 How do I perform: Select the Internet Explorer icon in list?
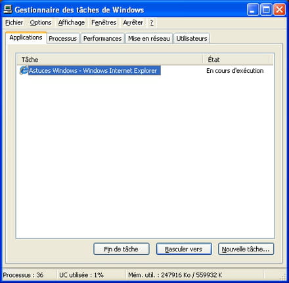point(24,70)
